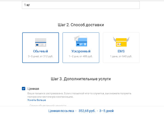Select the Обычный delivery card
This screenshot has width=164, height=114.
pos(40,48)
